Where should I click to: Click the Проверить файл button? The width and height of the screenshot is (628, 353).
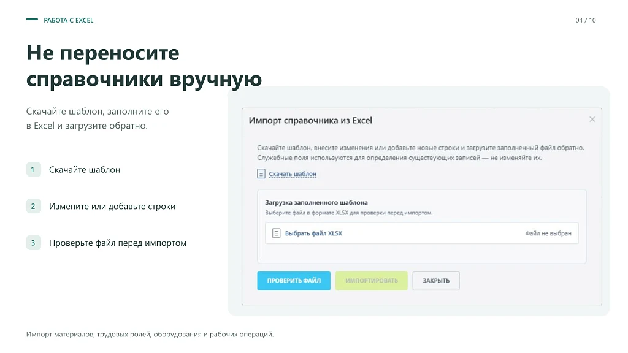[294, 281]
